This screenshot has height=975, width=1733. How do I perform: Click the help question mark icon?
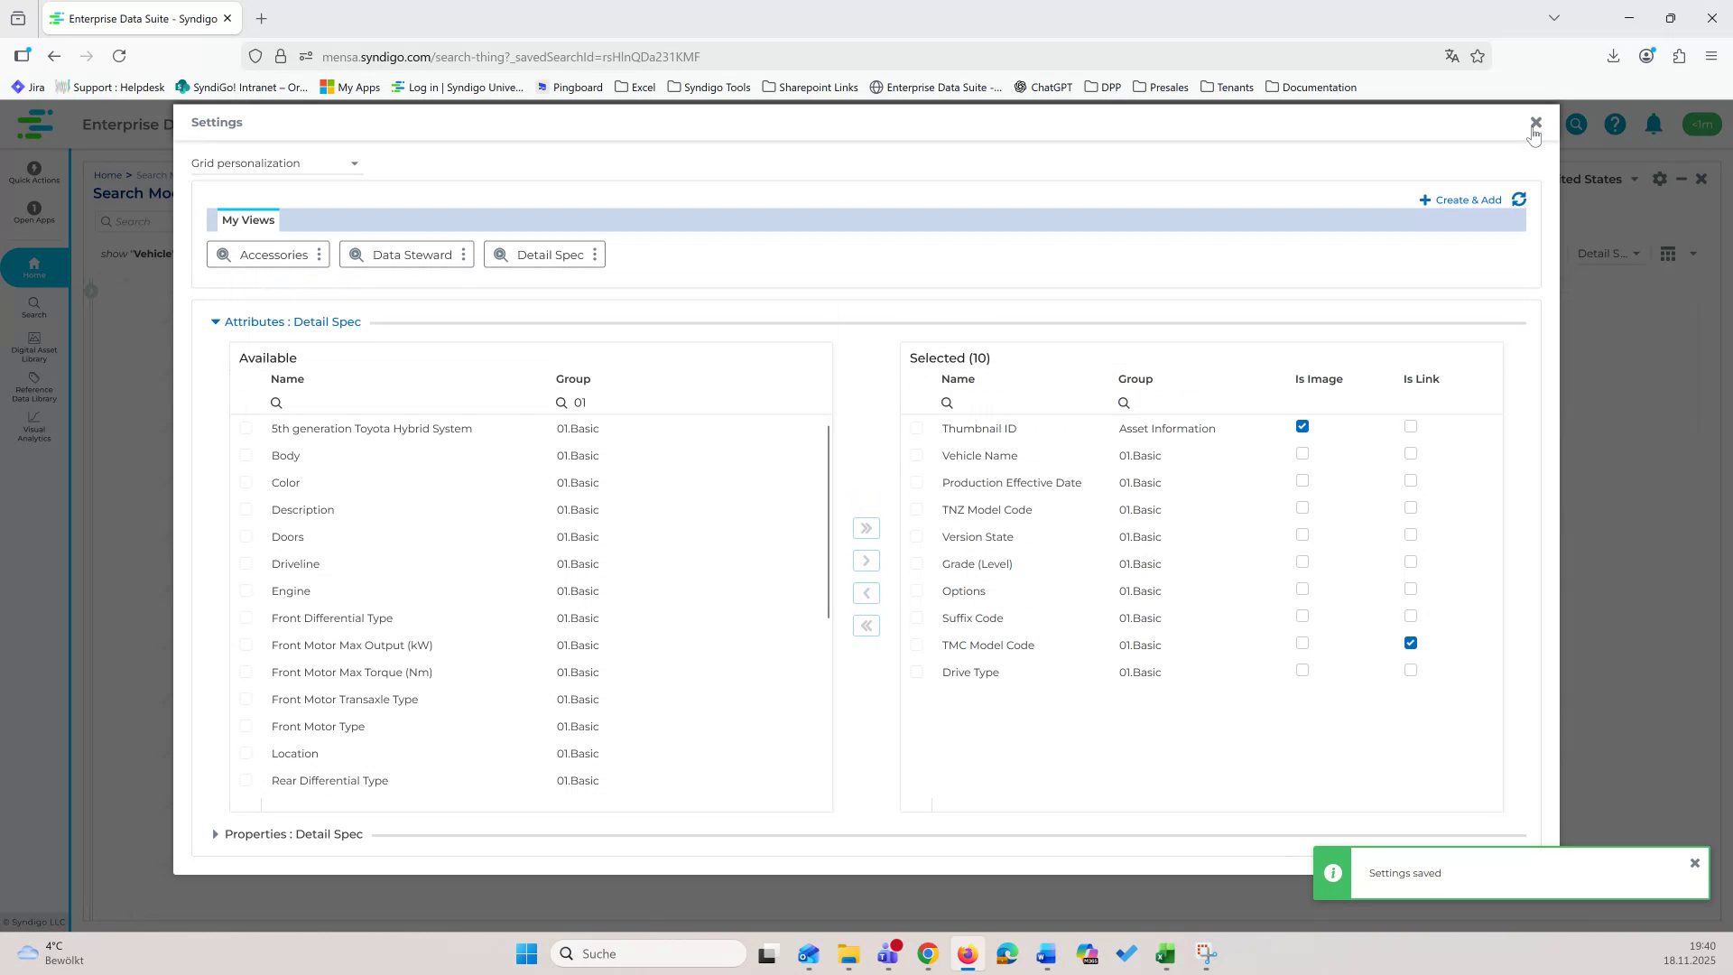[x=1615, y=125]
